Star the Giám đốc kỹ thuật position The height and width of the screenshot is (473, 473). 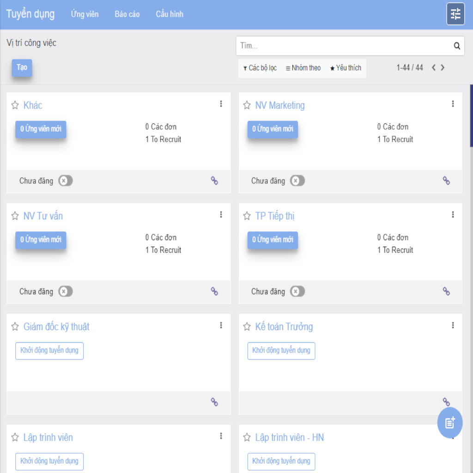15,327
